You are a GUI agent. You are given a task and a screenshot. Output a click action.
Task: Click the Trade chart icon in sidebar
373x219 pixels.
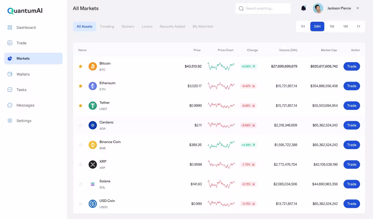pyautogui.click(x=10, y=43)
